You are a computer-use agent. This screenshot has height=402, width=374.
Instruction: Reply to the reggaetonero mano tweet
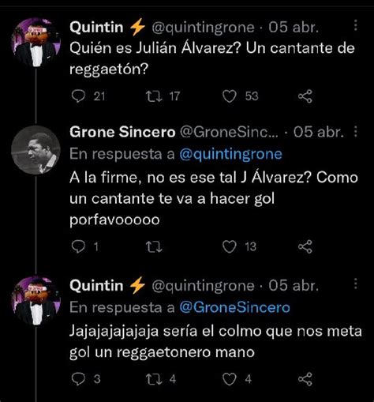point(78,379)
